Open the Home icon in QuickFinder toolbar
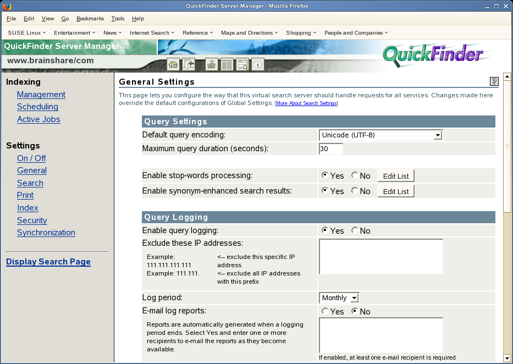 [173, 64]
